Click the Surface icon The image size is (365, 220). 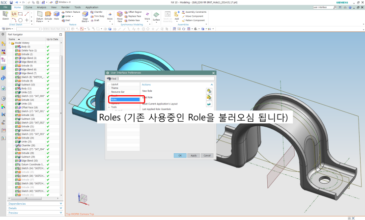[x=156, y=15]
